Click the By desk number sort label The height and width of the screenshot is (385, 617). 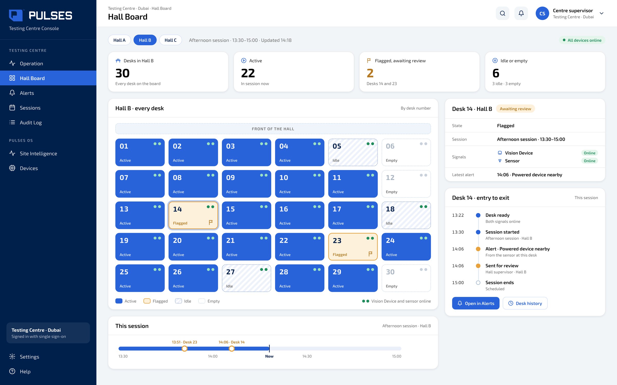pyautogui.click(x=415, y=108)
